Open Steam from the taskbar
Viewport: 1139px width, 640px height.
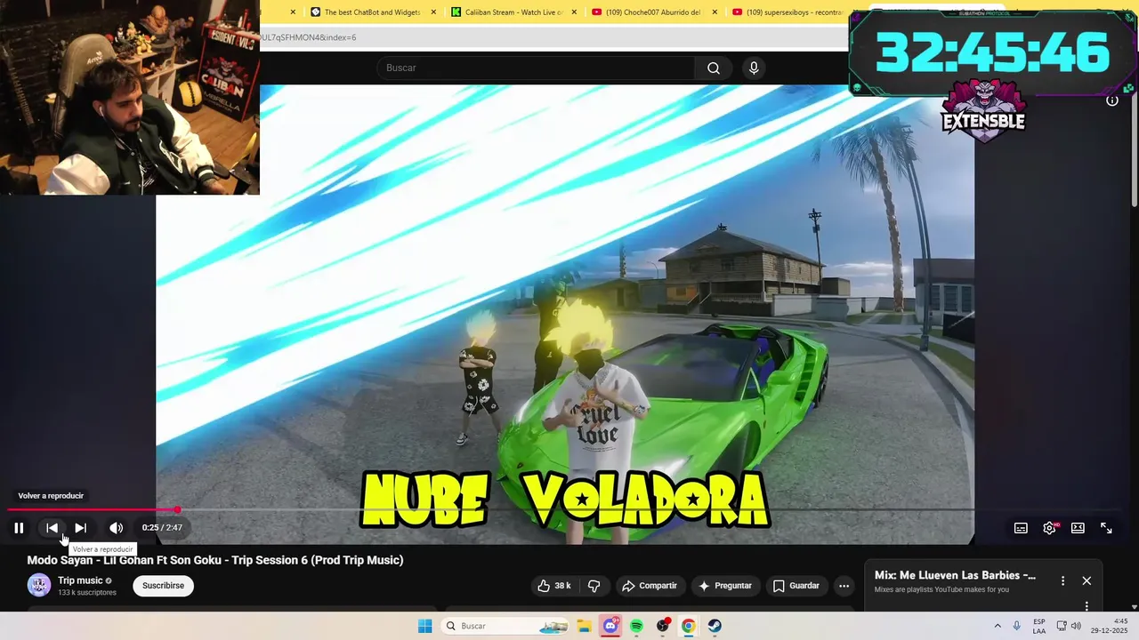pyautogui.click(x=715, y=626)
